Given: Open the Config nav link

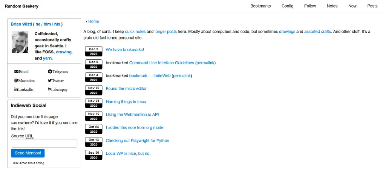Looking at the screenshot, I should 288,6.
